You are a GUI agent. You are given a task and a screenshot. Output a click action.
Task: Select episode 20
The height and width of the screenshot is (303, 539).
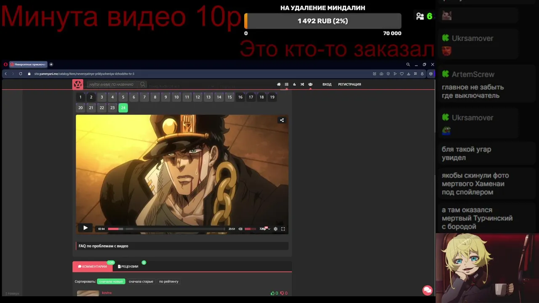click(x=80, y=108)
